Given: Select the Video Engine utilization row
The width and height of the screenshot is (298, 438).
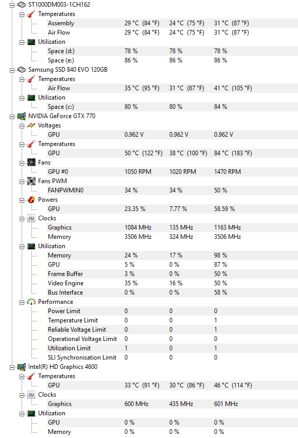Looking at the screenshot, I should click(172, 283).
